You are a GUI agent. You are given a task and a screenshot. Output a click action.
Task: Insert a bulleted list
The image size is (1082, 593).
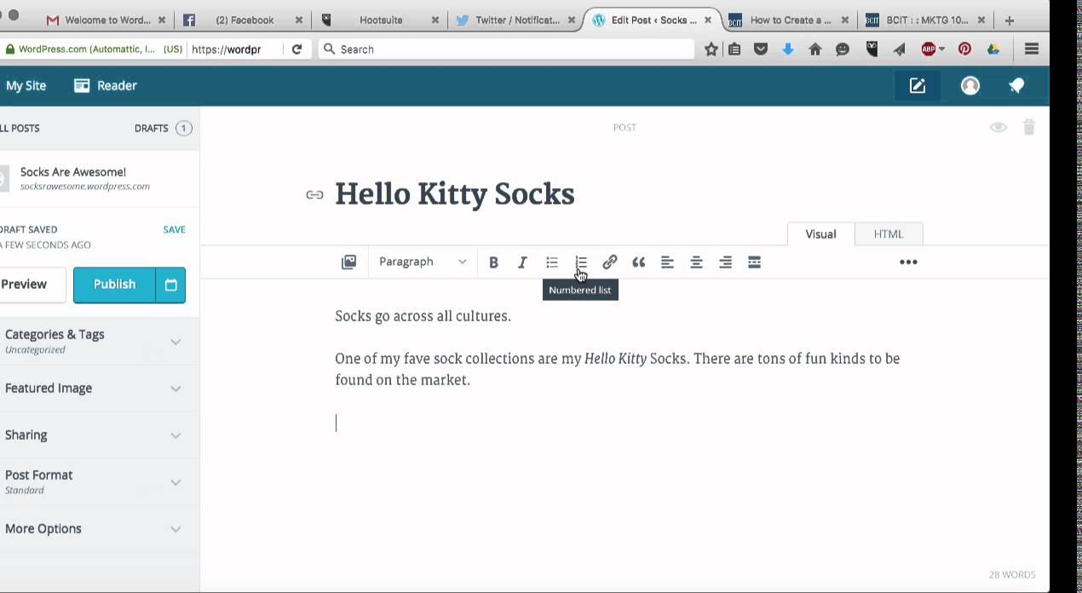pyautogui.click(x=552, y=262)
